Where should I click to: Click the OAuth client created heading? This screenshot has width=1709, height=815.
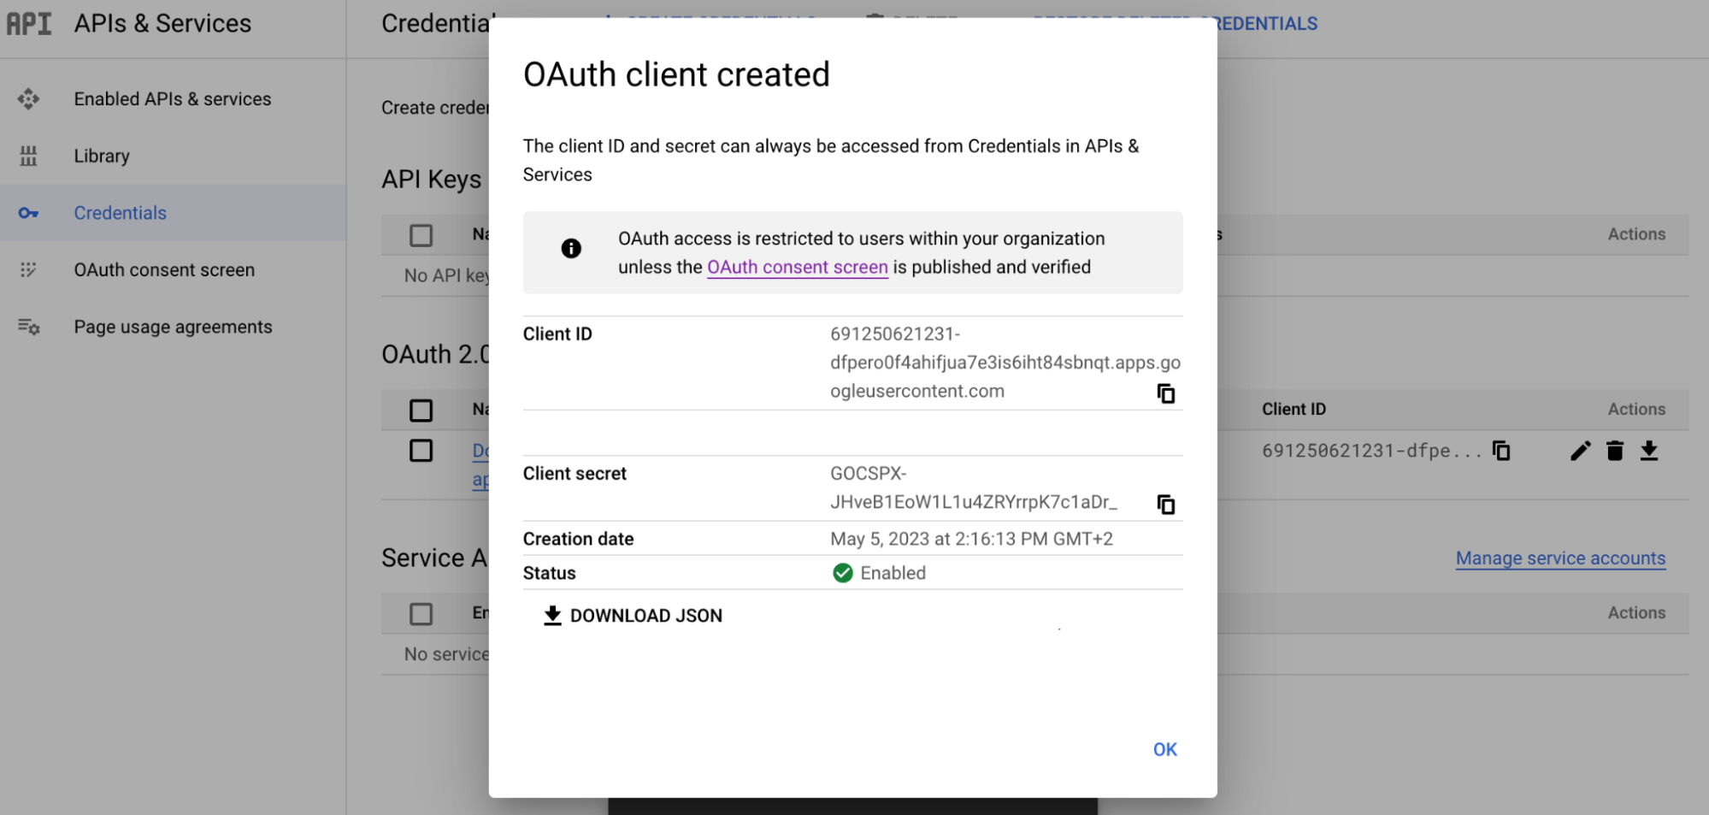(676, 74)
